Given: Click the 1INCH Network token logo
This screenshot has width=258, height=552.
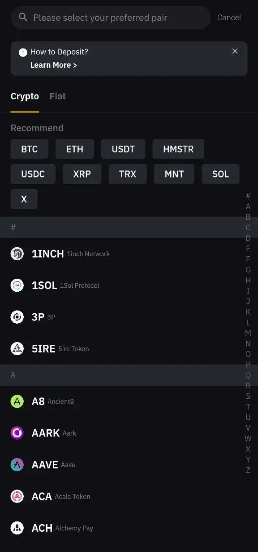Looking at the screenshot, I should [x=17, y=254].
